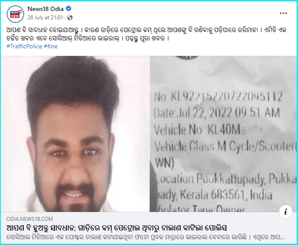
Task: Open the three-dot post options menu
Action: (x=283, y=13)
